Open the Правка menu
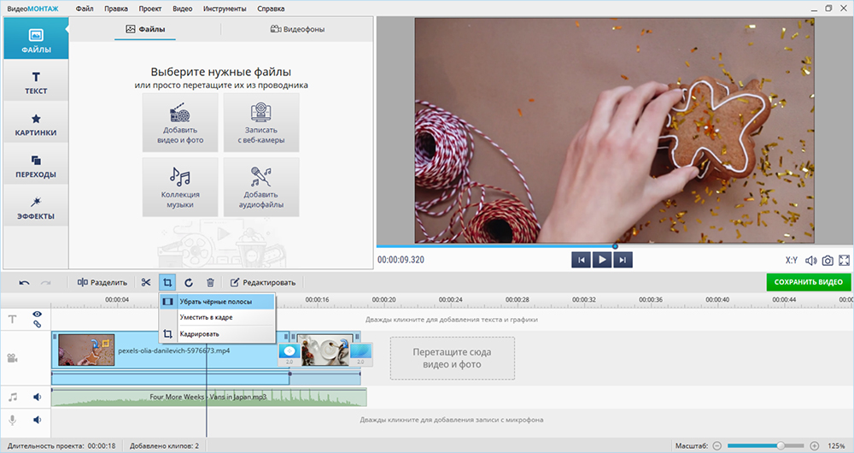854x453 pixels. coord(116,9)
